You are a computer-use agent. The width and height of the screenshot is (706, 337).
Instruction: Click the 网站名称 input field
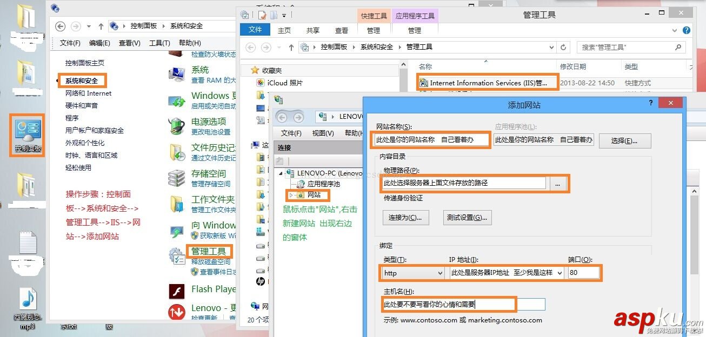(431, 140)
